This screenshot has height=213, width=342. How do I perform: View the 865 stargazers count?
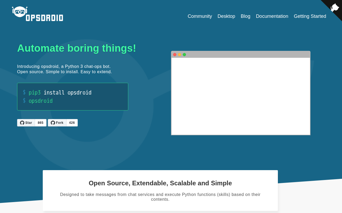(x=41, y=123)
